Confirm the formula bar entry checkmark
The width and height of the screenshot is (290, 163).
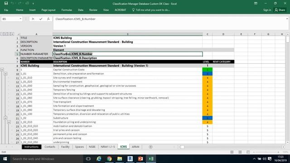[41, 19]
